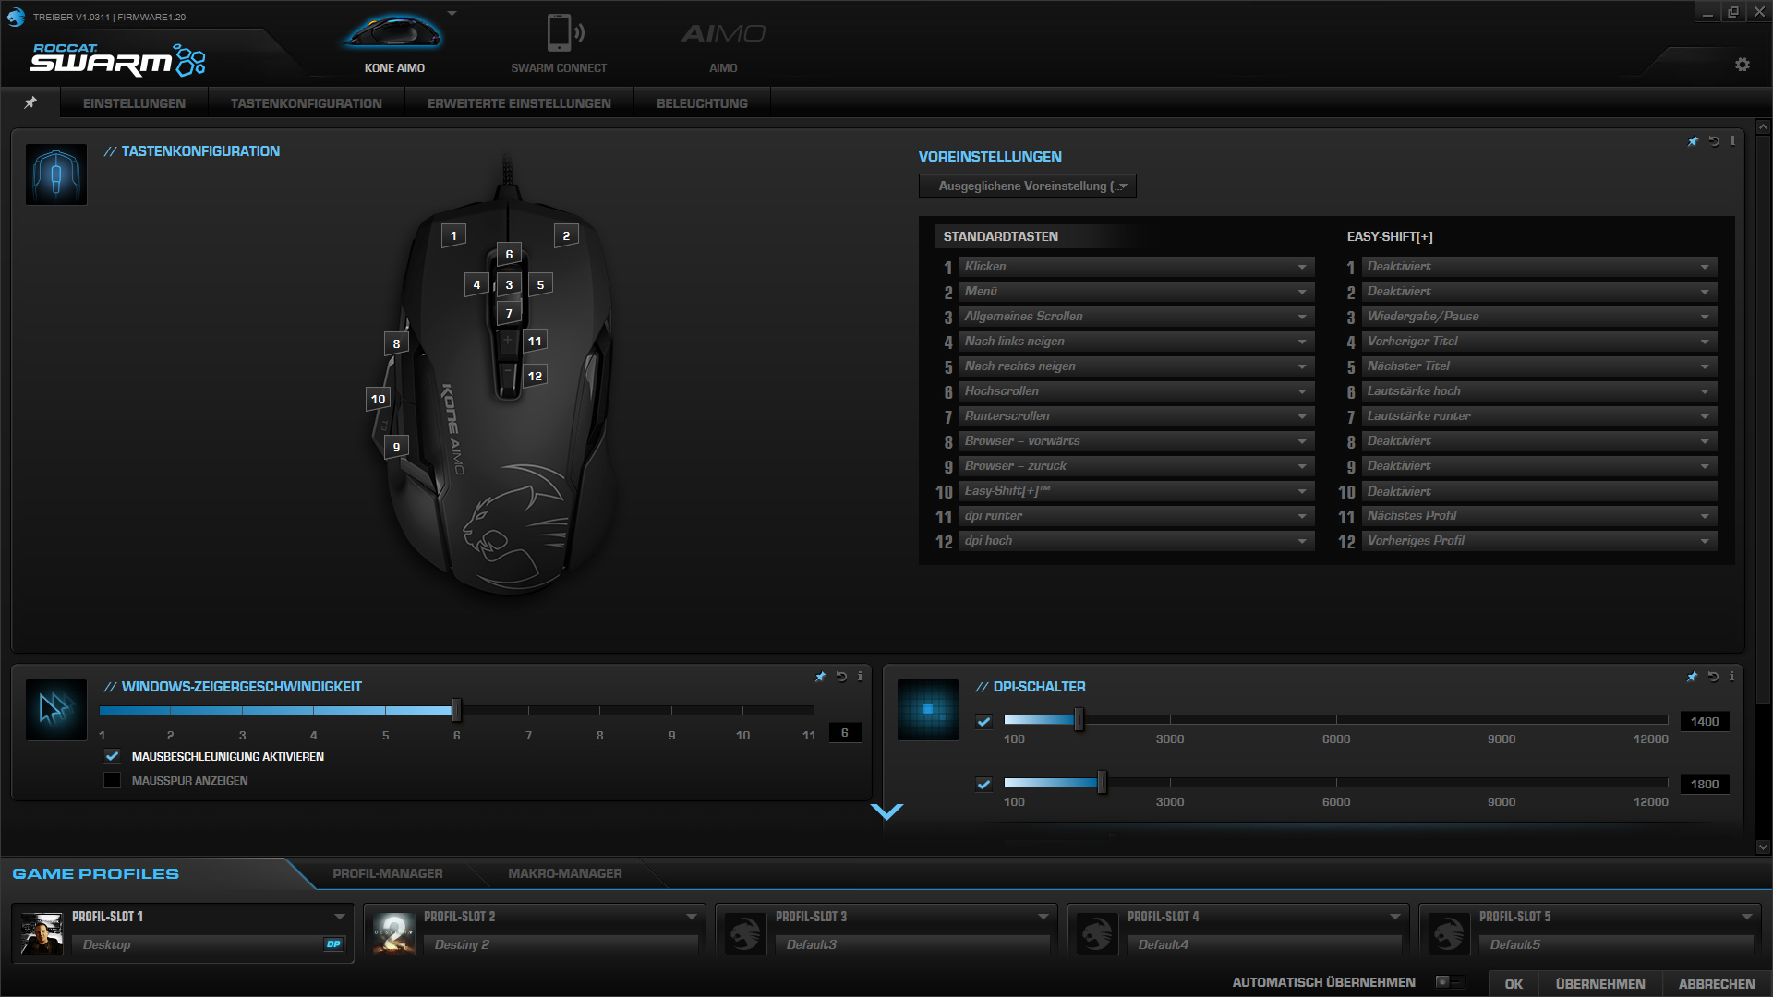This screenshot has height=997, width=1773.
Task: Open the device selector arrow above Kone AIMO
Action: (x=452, y=14)
